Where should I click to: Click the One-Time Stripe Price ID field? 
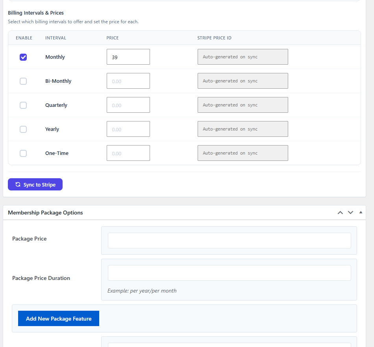pyautogui.click(x=243, y=153)
